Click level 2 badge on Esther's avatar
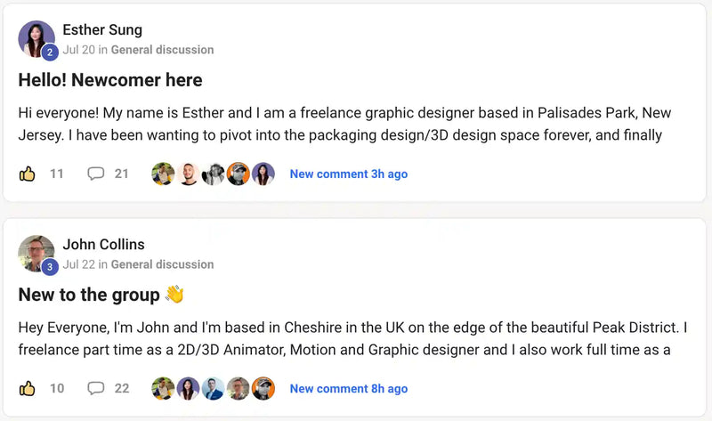This screenshot has width=712, height=421. (50, 53)
